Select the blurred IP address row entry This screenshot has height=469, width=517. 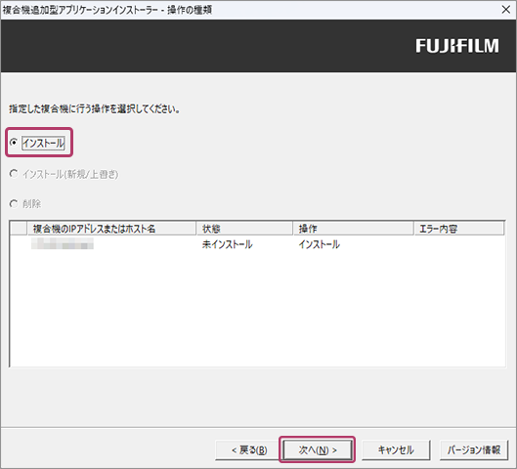tap(63, 244)
